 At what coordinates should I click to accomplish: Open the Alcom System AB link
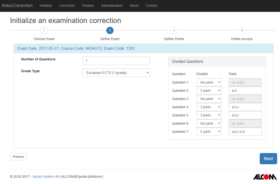(x=46, y=177)
